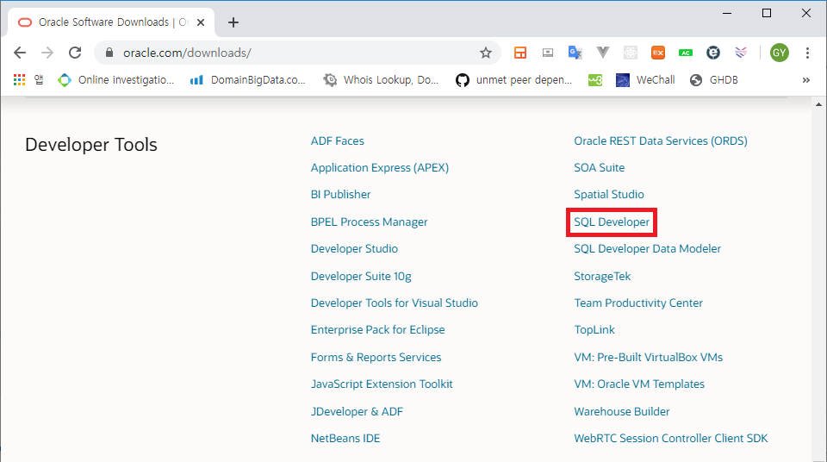Open a new tab with plus button

pyautogui.click(x=233, y=22)
